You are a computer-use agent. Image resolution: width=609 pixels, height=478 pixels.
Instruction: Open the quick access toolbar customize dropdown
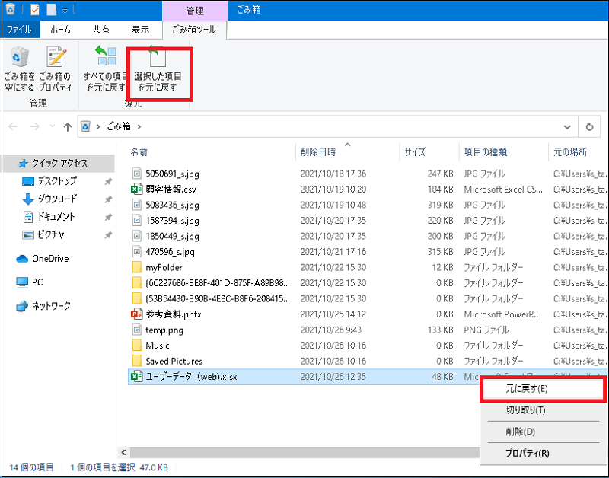point(65,11)
